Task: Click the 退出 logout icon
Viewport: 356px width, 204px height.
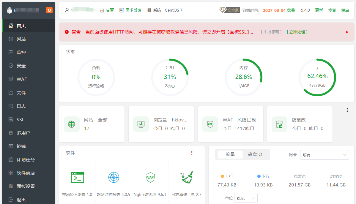Action: click(x=11, y=200)
